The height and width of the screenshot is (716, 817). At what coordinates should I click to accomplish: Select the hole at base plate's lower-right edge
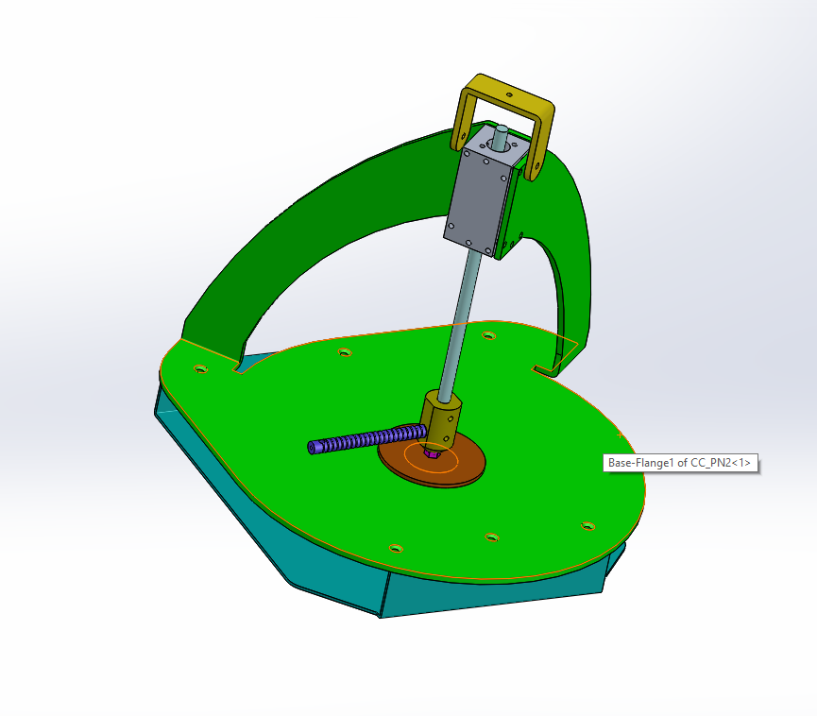click(x=587, y=526)
